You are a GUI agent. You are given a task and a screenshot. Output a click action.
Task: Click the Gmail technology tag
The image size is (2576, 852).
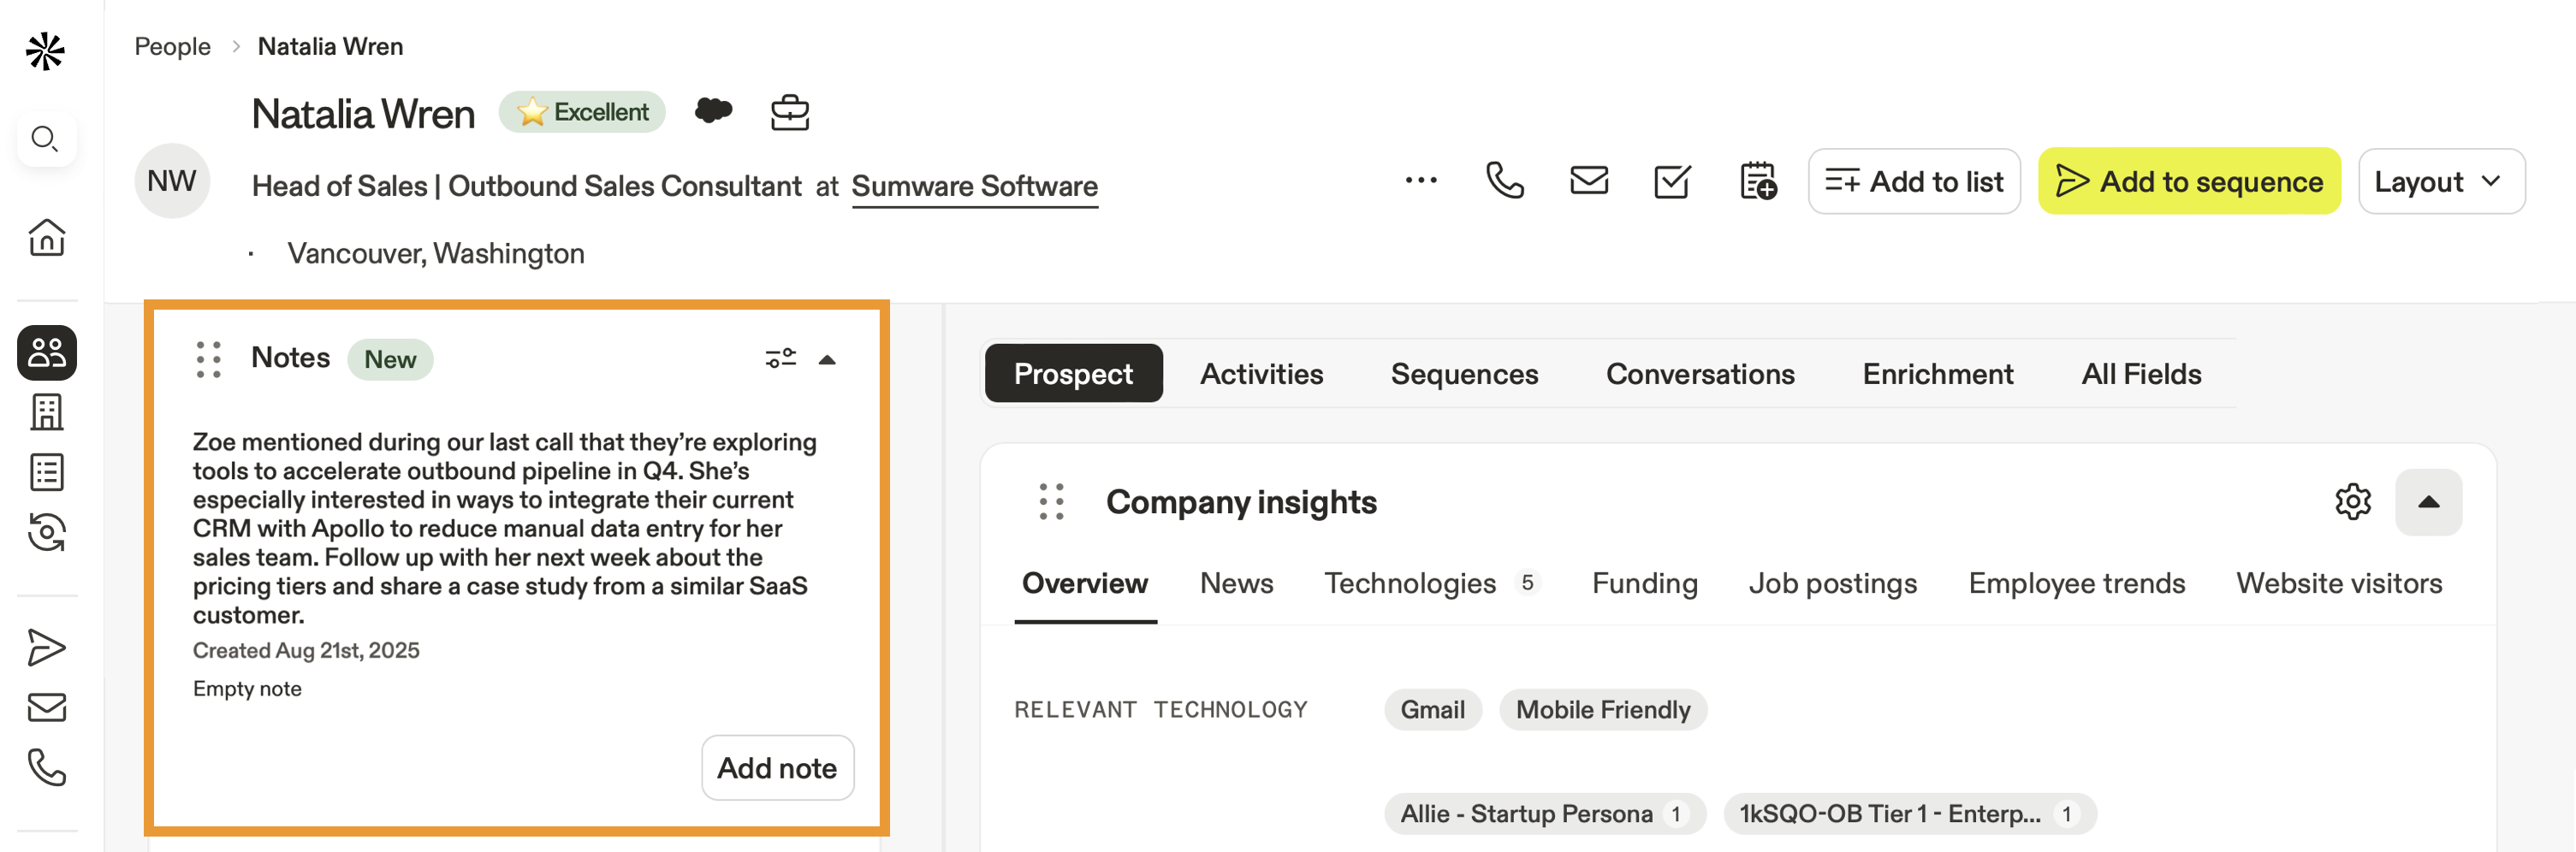tap(1432, 709)
